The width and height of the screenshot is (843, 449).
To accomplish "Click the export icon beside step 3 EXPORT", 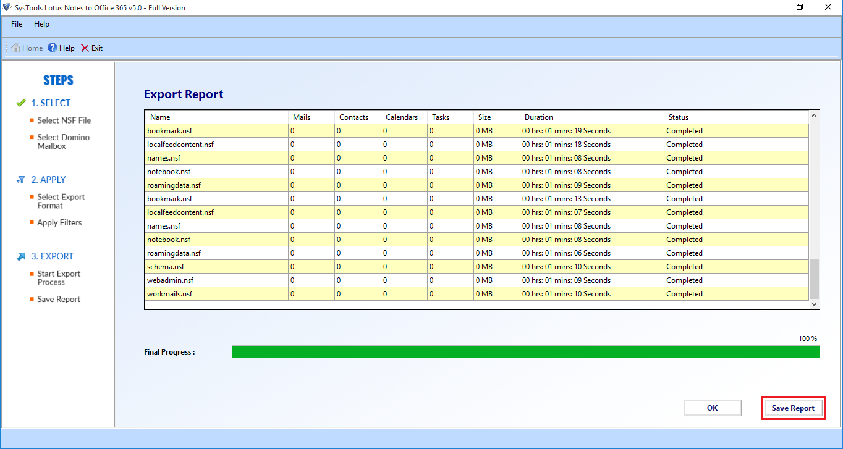I will point(21,256).
